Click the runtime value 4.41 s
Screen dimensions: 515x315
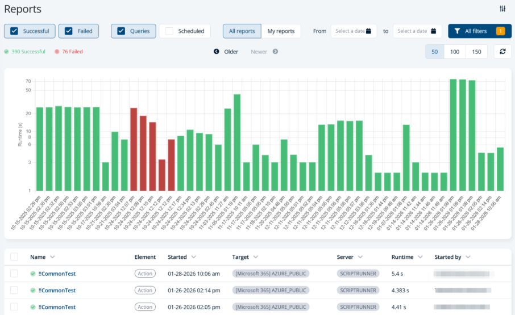(x=398, y=307)
